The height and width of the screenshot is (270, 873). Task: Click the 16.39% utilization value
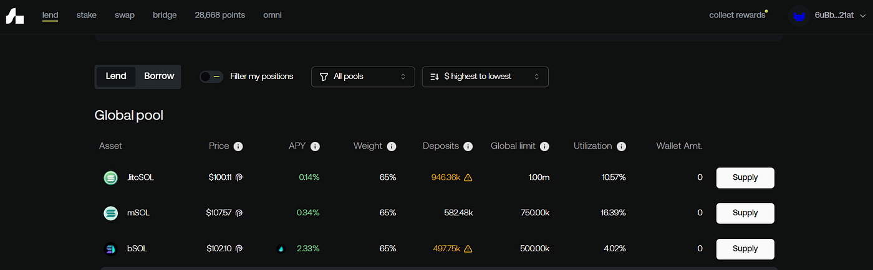[x=614, y=213]
